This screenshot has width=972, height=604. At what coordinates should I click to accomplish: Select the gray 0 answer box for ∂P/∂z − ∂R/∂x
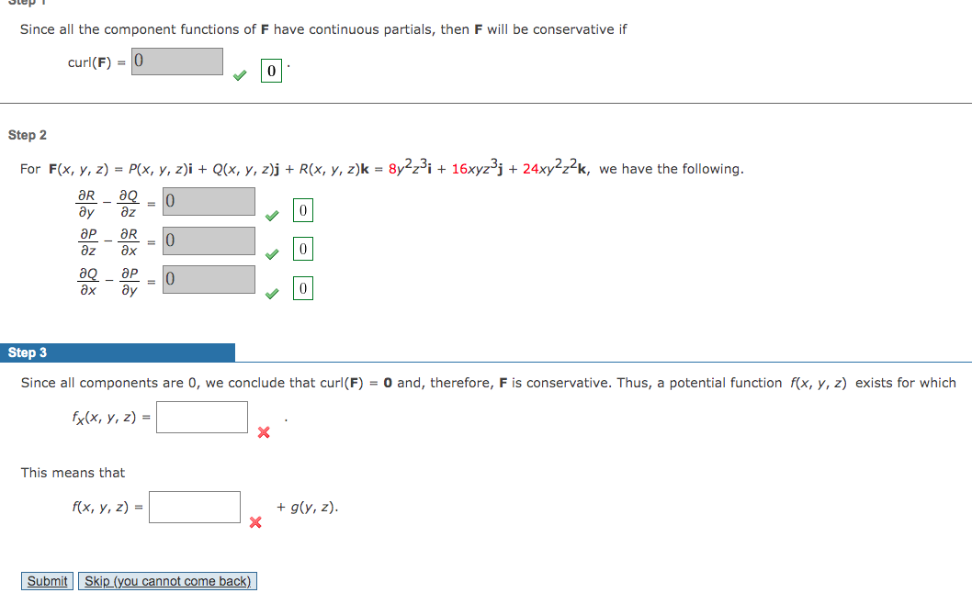coord(207,240)
